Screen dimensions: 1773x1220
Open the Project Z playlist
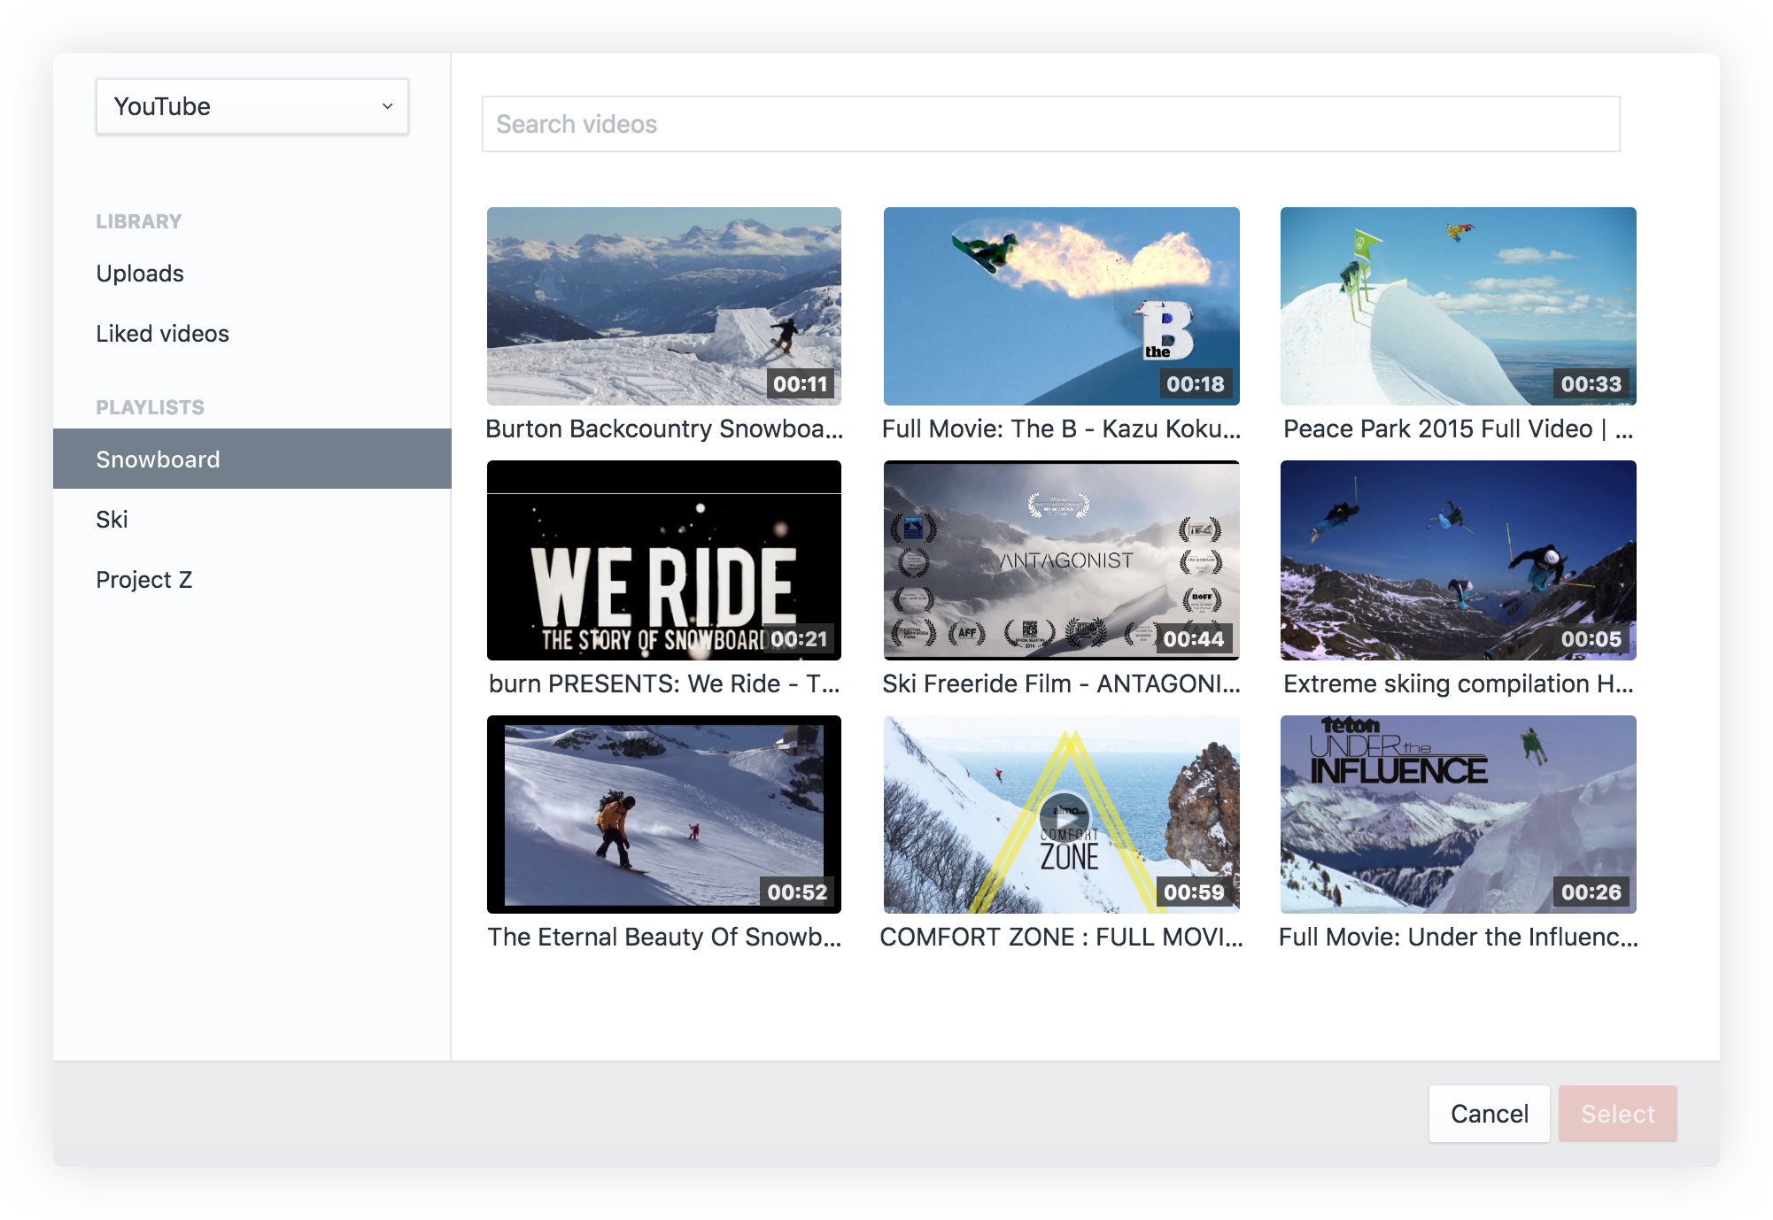[x=143, y=579]
